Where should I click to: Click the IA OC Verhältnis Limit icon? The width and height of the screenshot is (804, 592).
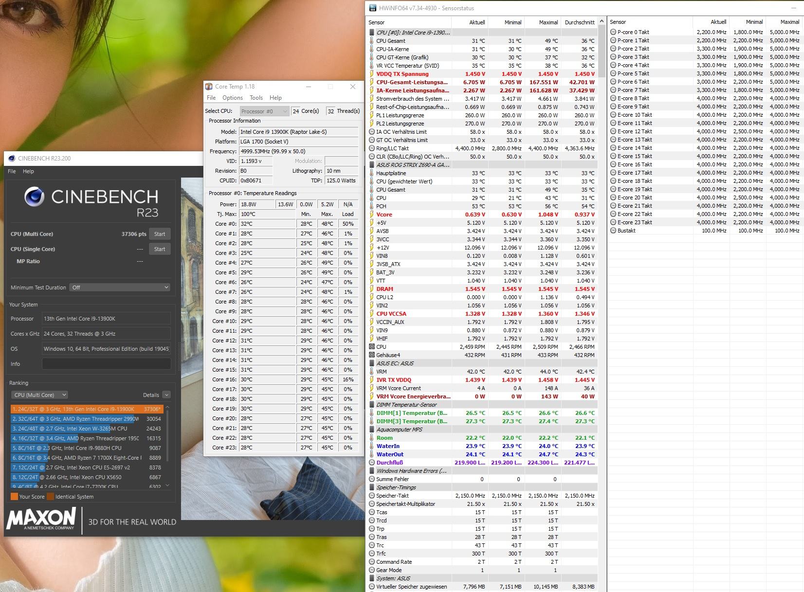(x=372, y=132)
